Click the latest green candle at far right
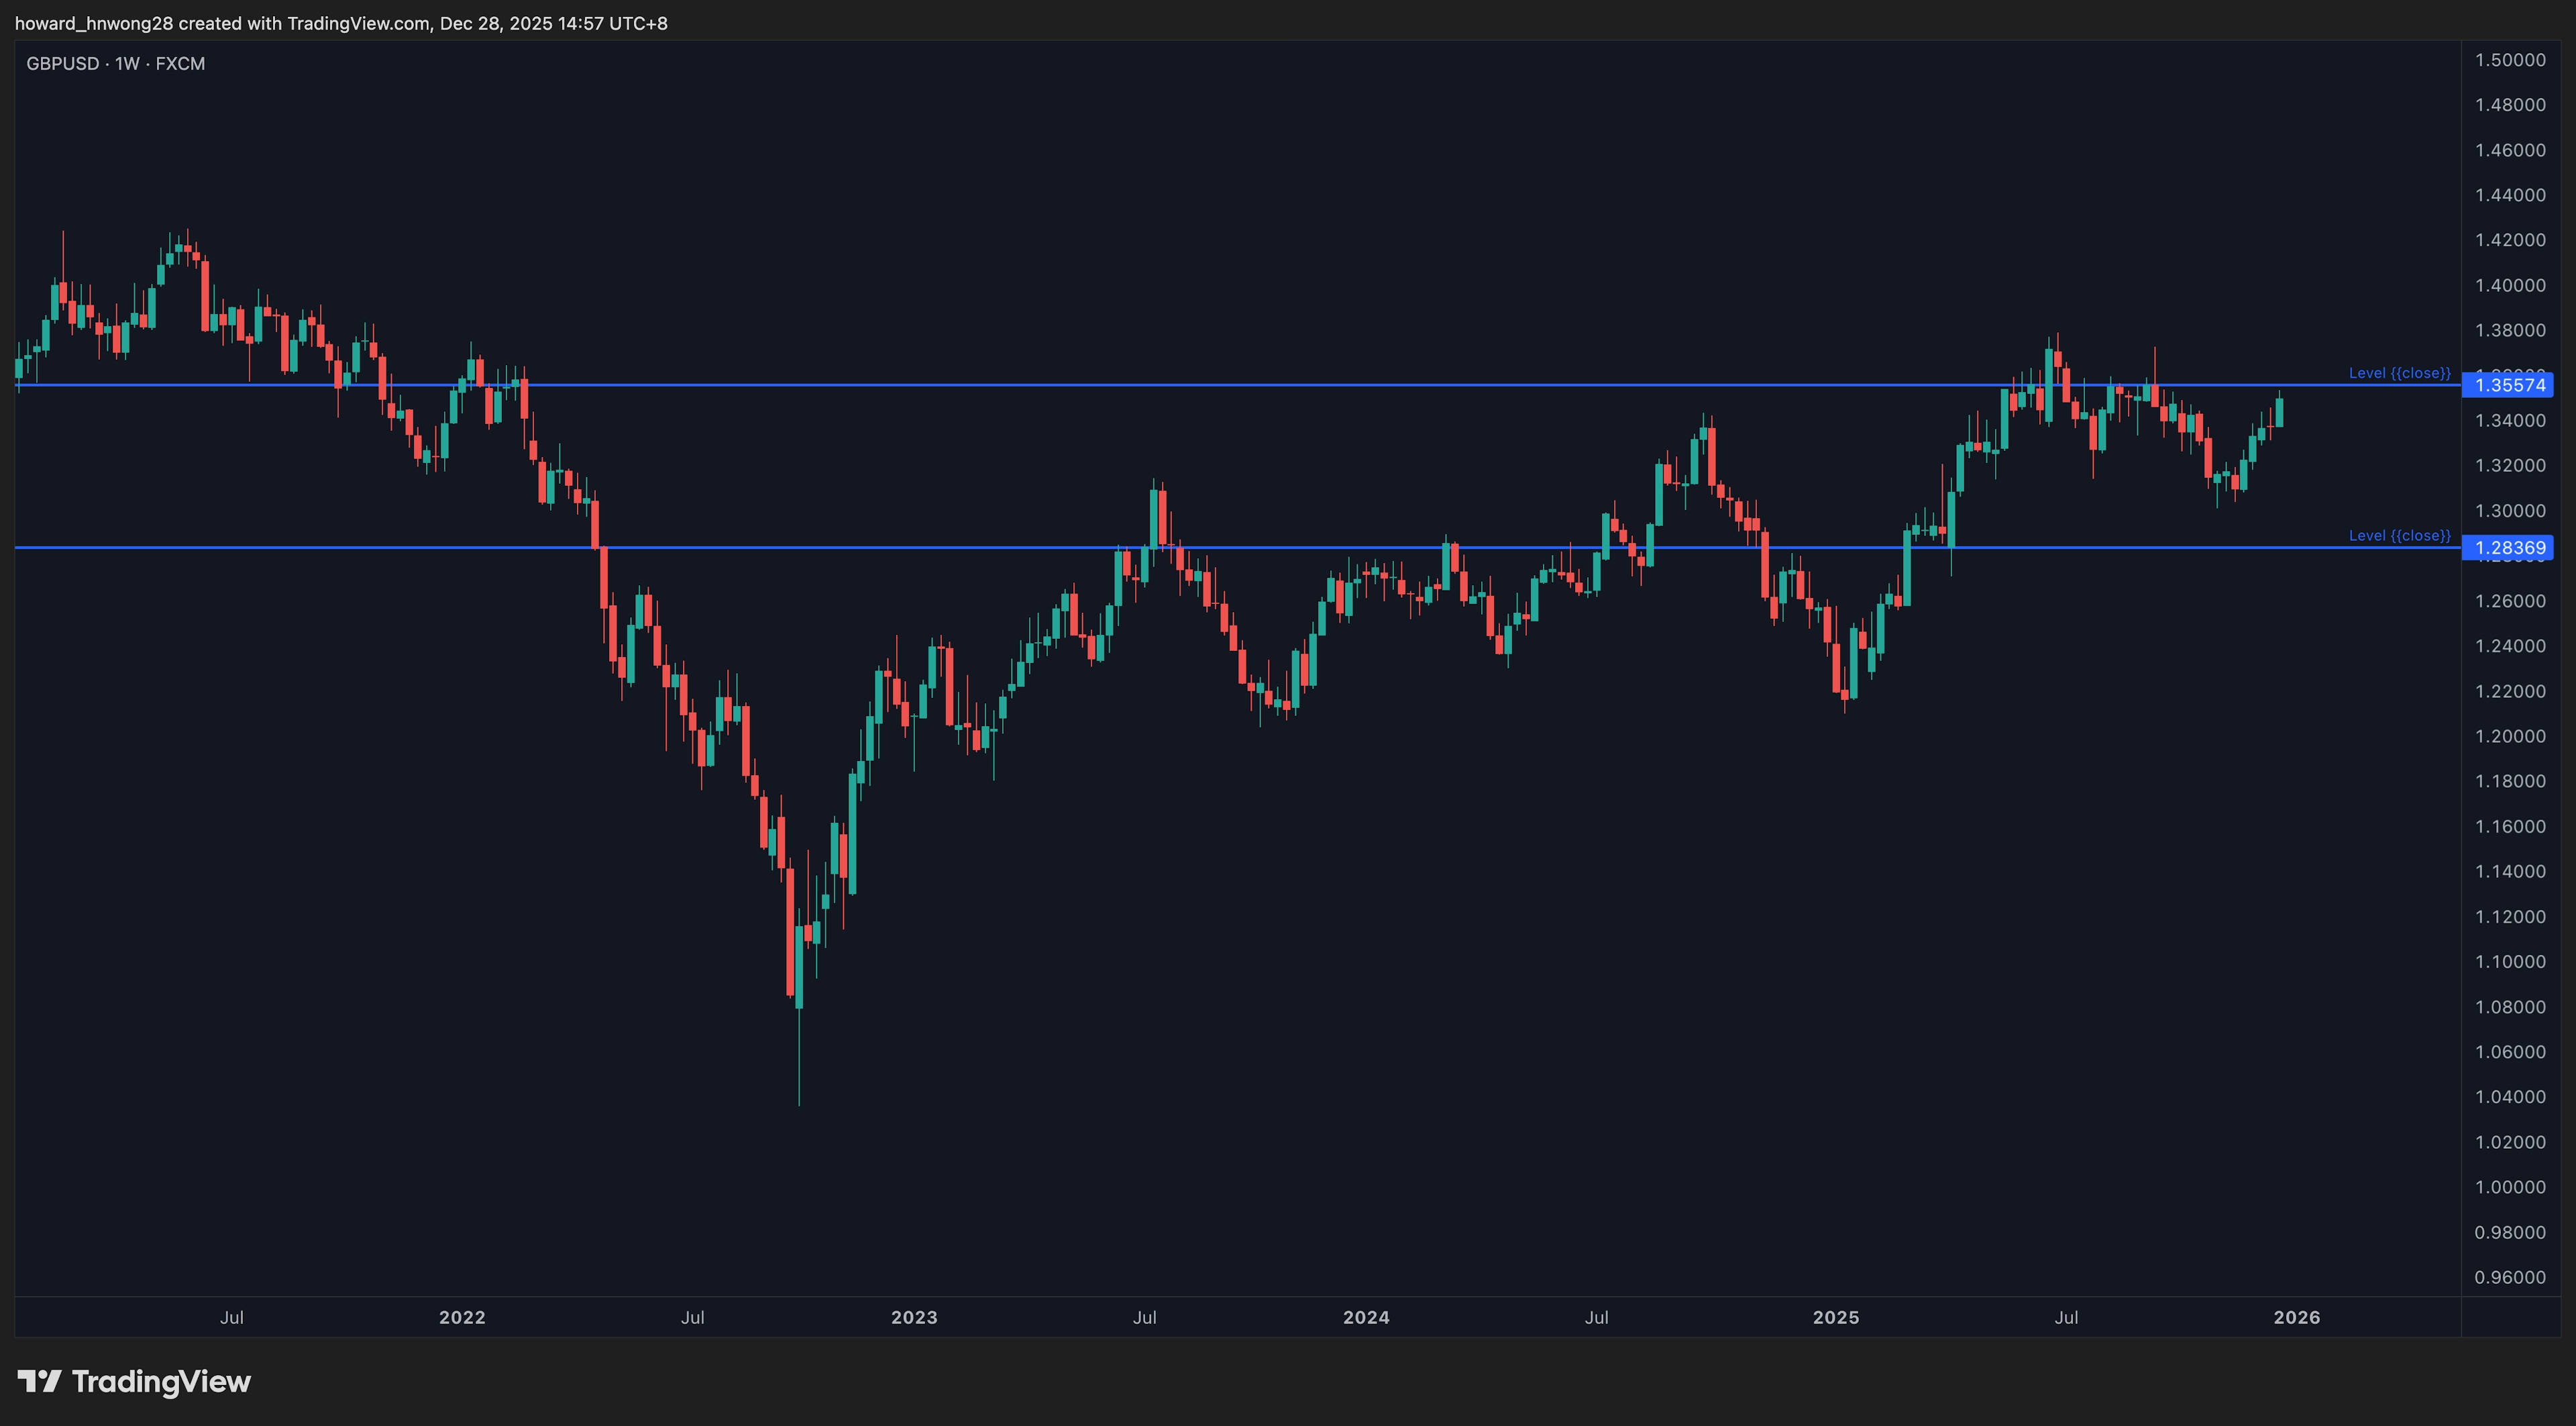 tap(2279, 412)
